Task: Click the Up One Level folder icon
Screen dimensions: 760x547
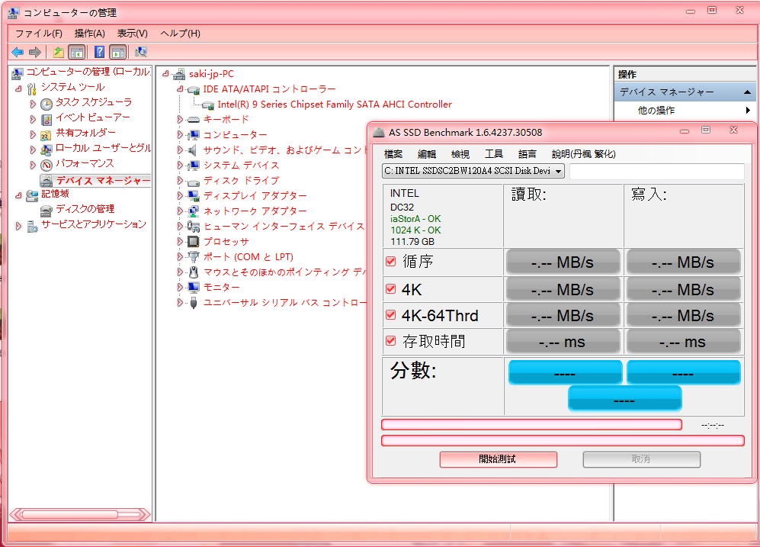Action: point(59,52)
